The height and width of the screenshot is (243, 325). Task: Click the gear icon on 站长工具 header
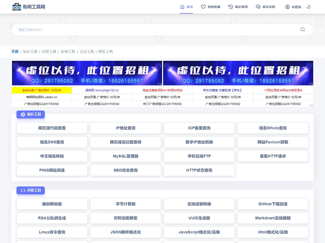pyautogui.click(x=23, y=115)
